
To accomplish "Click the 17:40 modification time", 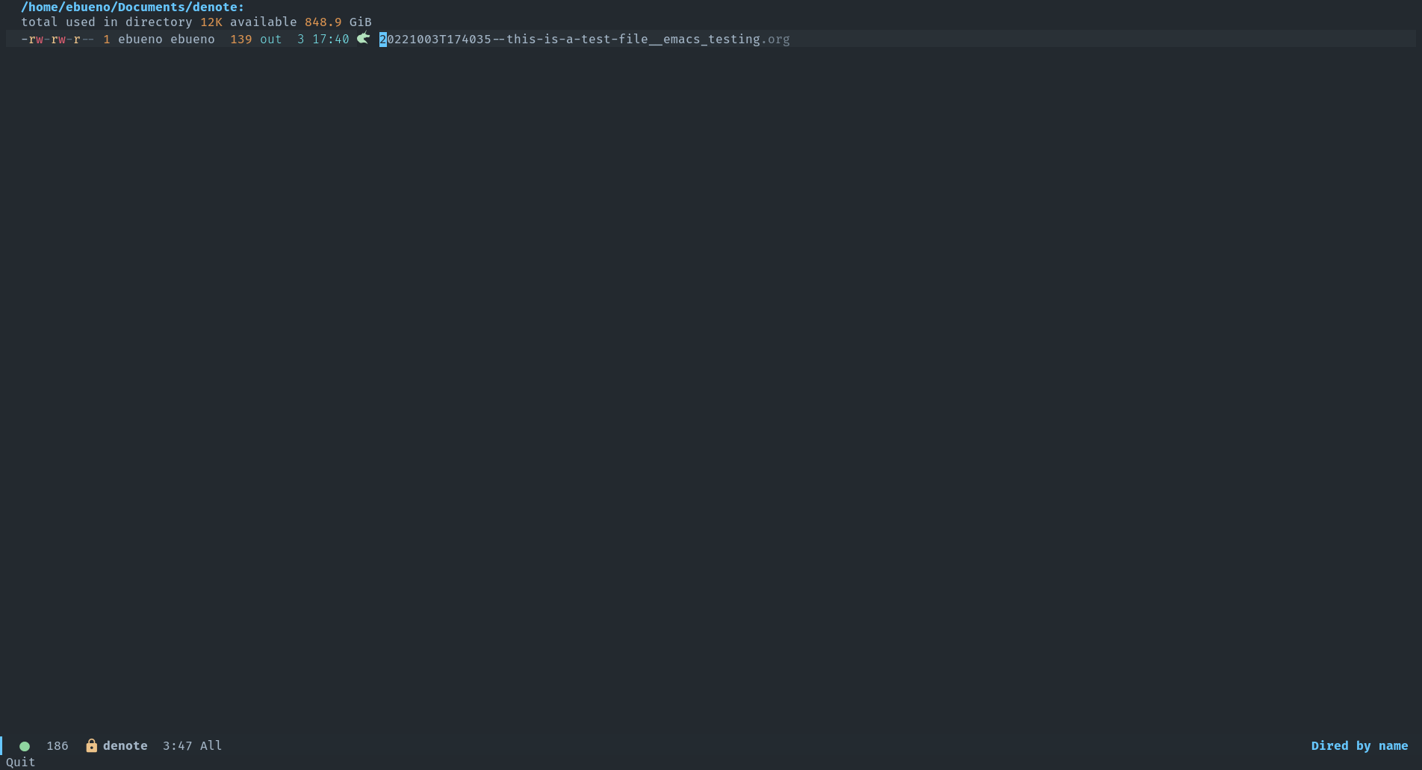I will pos(331,40).
